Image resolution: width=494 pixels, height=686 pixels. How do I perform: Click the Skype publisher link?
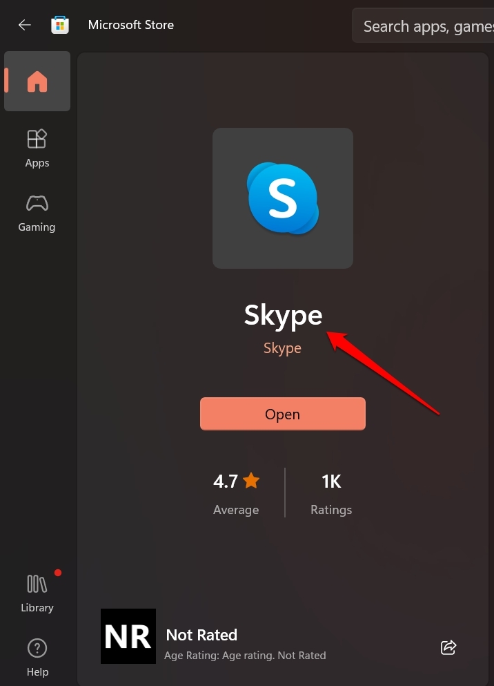coord(282,348)
